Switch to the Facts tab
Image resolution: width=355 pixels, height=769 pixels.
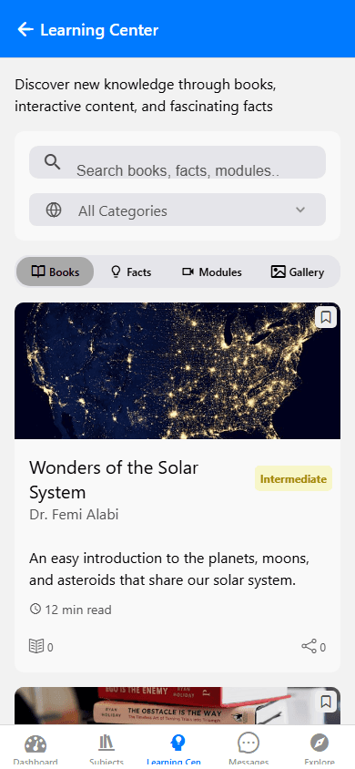[131, 272]
